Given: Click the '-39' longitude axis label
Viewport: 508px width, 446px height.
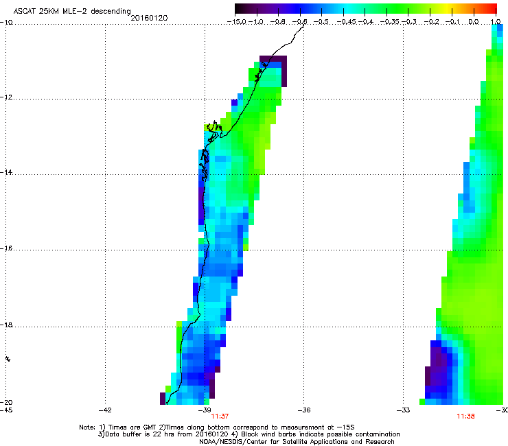Looking at the screenshot, I should click(205, 410).
